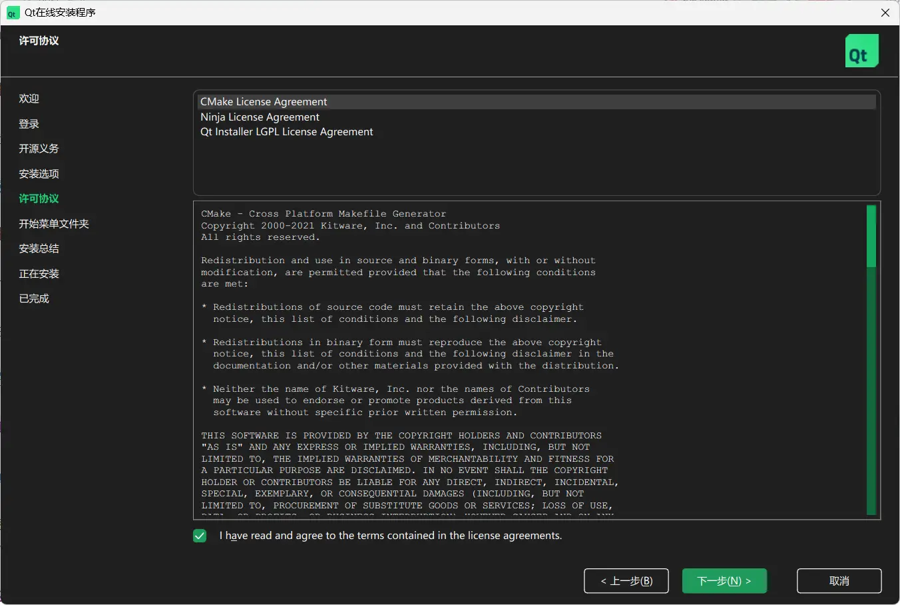This screenshot has width=900, height=605.
Task: Select Qt Installer LGPL License Agreement
Action: (537, 132)
